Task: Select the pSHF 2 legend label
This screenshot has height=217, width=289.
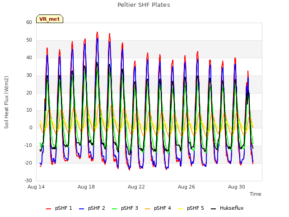Action: click(x=97, y=208)
